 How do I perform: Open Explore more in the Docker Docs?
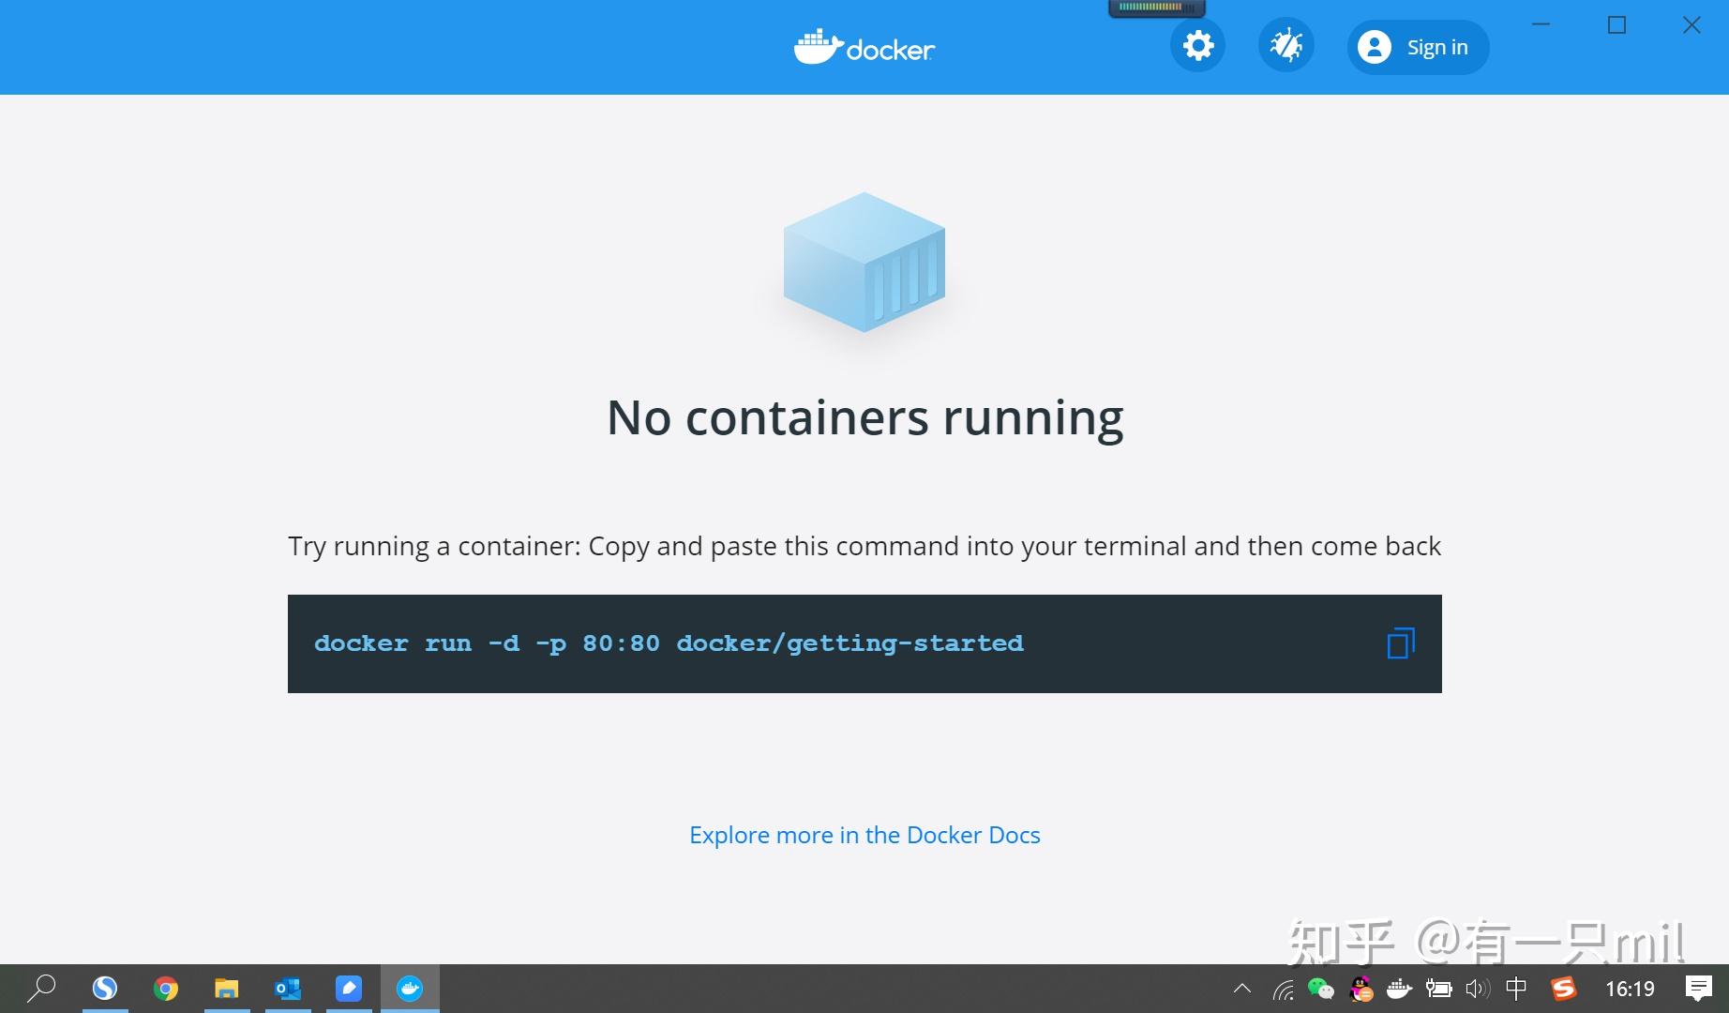[864, 835]
